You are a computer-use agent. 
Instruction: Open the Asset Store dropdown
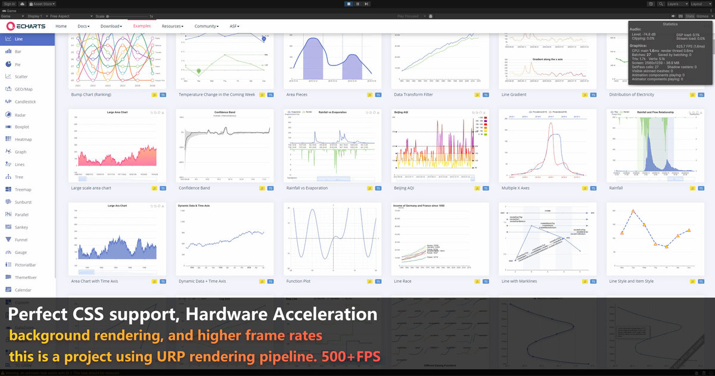[x=42, y=4]
